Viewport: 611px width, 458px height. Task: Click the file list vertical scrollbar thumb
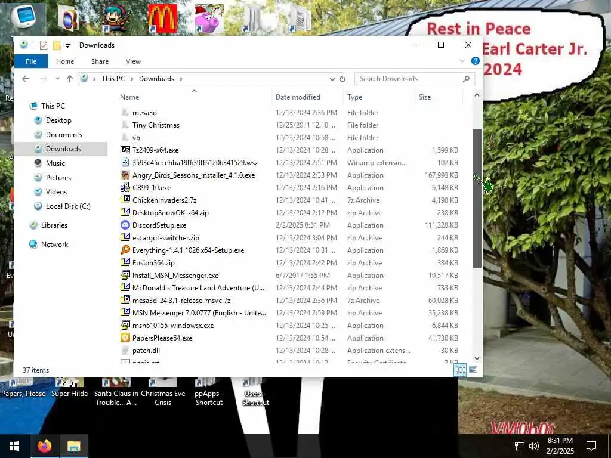(477, 198)
